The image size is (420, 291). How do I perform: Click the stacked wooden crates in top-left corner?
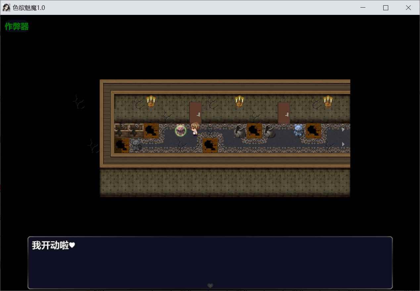[129, 130]
